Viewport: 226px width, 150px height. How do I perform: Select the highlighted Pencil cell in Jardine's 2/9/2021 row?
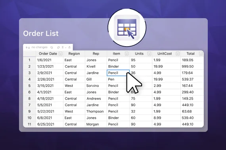pyautogui.click(x=118, y=73)
